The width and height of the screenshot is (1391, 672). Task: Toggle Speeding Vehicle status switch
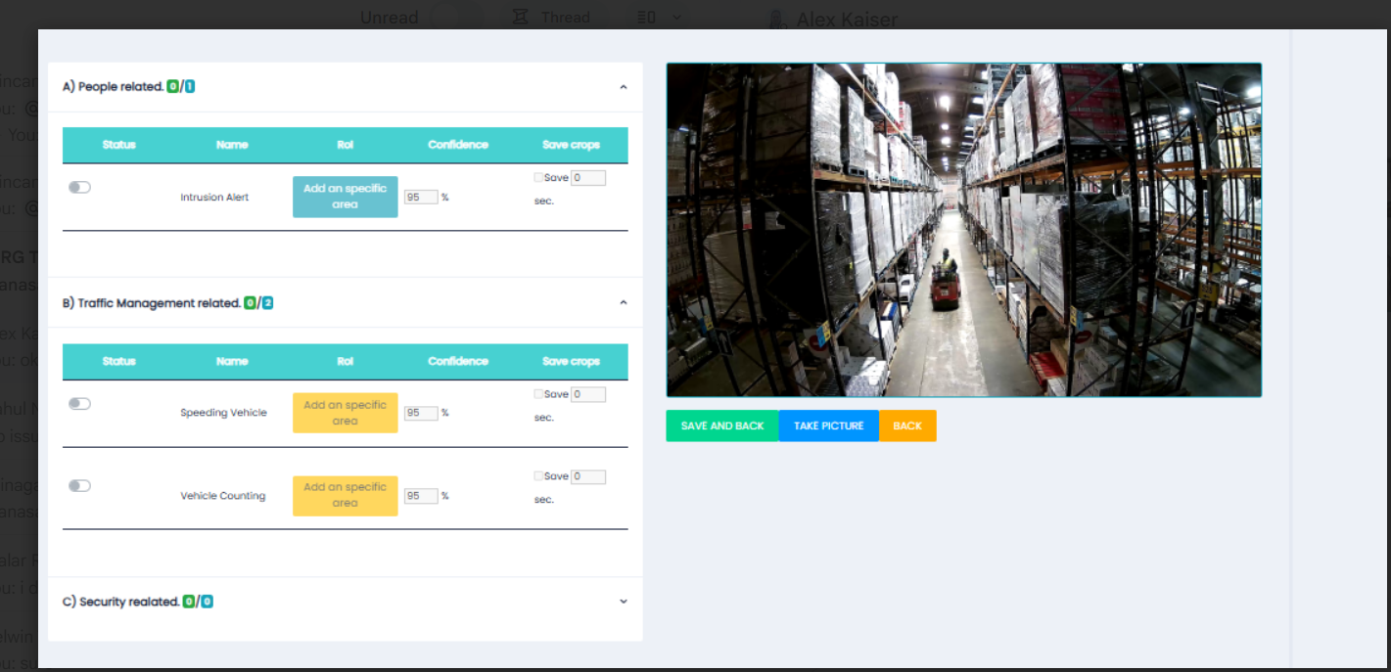(79, 403)
